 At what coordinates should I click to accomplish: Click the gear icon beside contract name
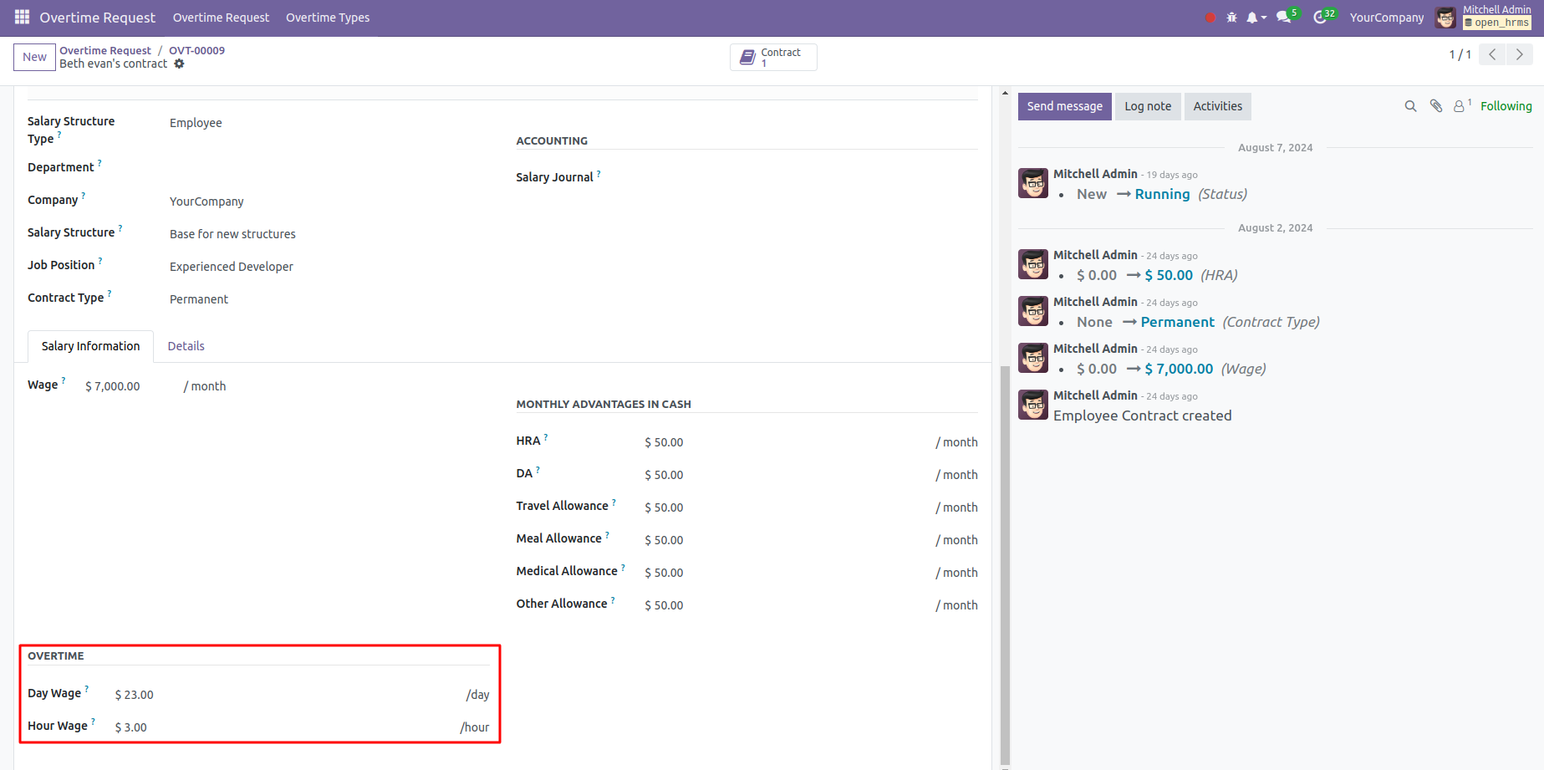tap(179, 64)
